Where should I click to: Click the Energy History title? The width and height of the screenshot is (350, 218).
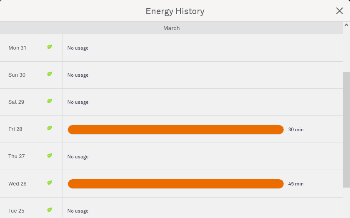coord(175,11)
